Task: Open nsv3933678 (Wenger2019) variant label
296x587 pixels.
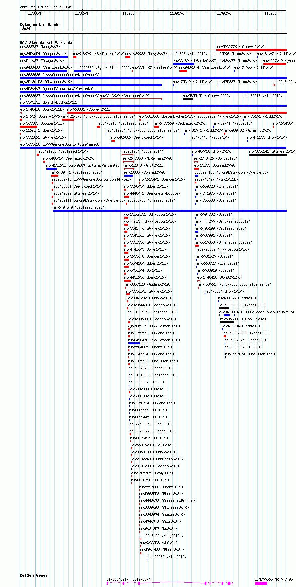Action: [147, 257]
